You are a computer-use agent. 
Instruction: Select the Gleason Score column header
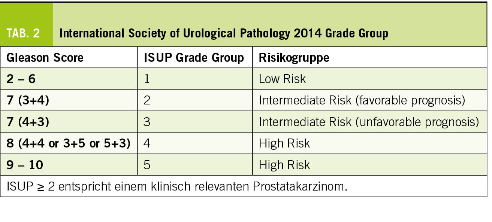click(x=45, y=58)
